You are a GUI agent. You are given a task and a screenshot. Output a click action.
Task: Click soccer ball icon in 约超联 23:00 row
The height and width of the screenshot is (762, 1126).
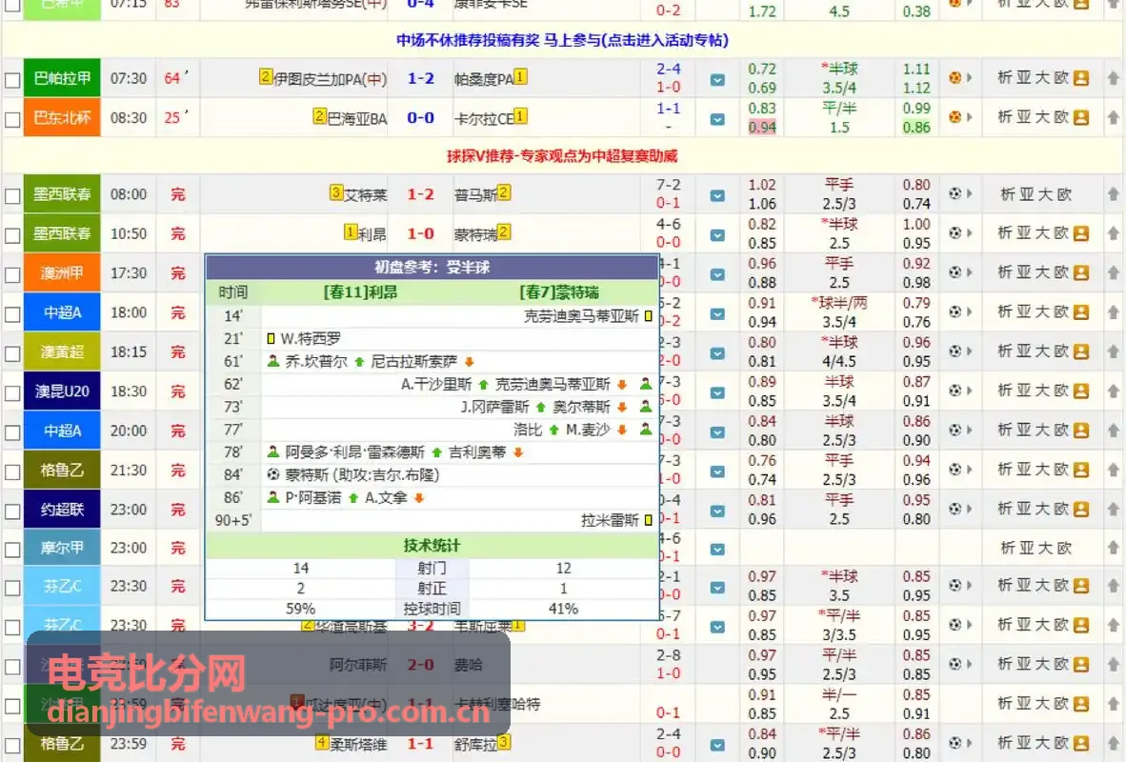point(955,510)
